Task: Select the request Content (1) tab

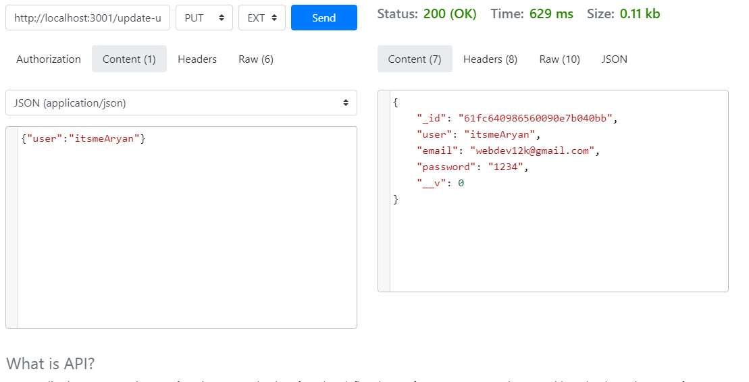Action: (x=129, y=59)
